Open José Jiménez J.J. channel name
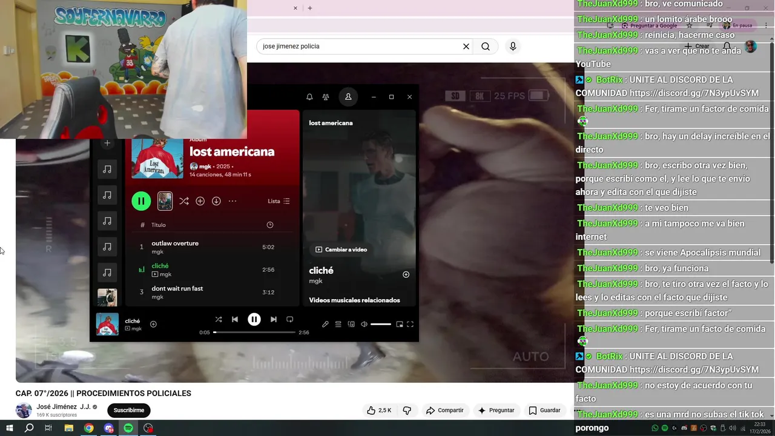This screenshot has height=436, width=775. 64,407
